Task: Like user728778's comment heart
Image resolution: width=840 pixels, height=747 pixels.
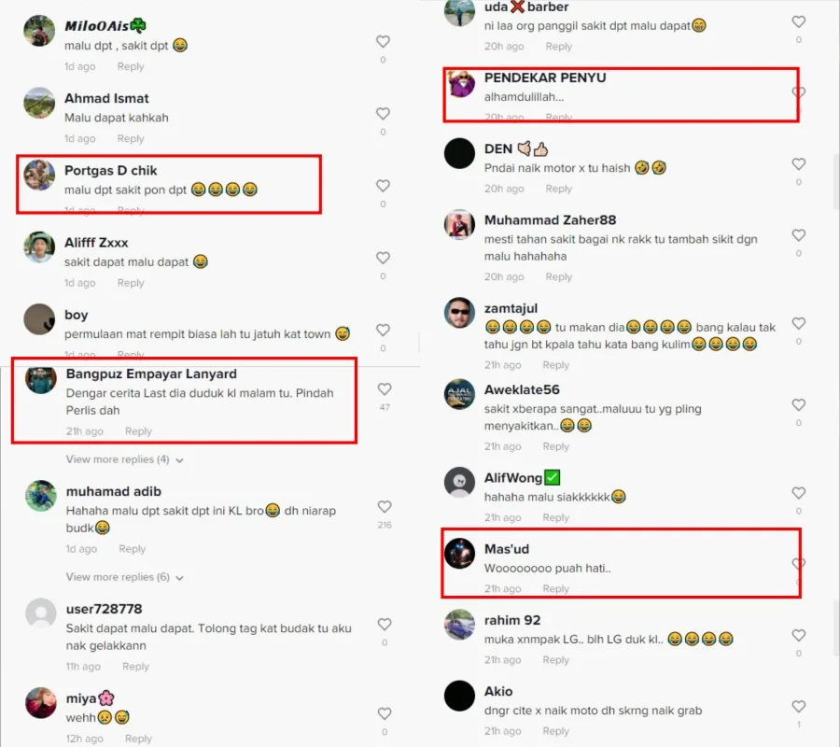Action: click(385, 625)
